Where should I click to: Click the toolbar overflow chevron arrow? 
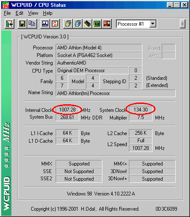tap(182, 24)
